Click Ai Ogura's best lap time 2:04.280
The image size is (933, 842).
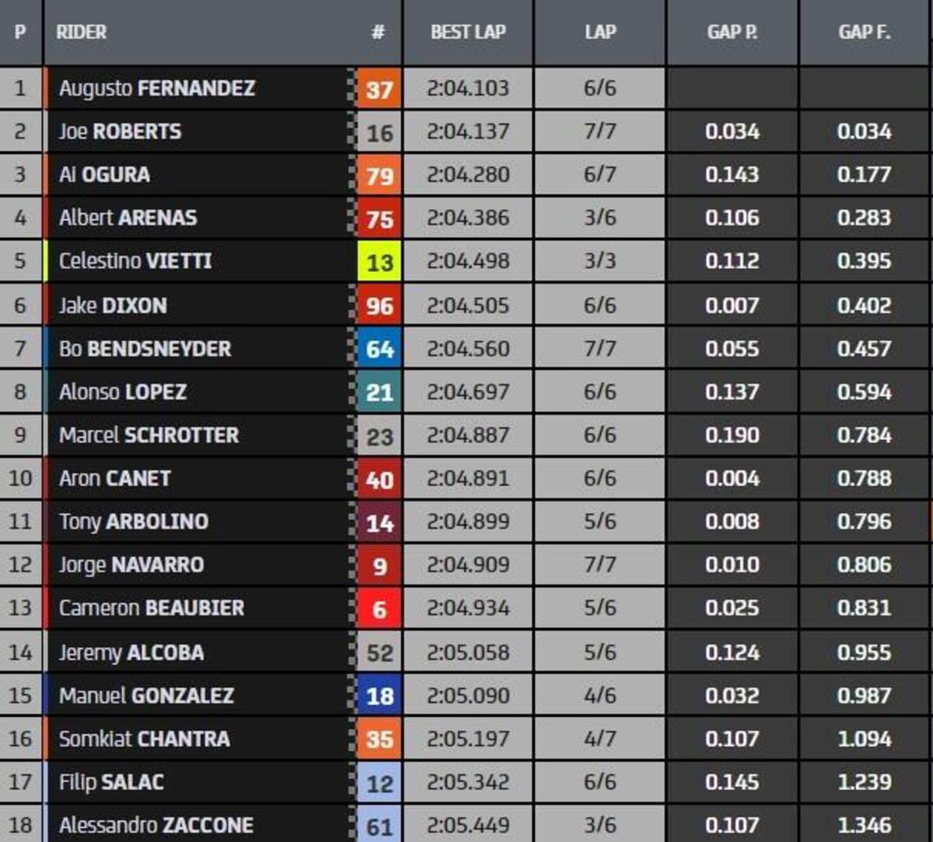pos(468,175)
